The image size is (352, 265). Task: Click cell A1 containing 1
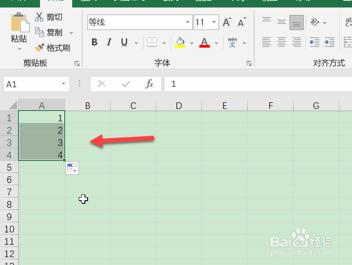click(x=41, y=117)
